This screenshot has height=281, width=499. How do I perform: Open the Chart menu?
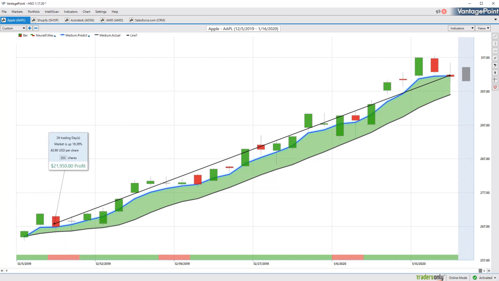pyautogui.click(x=86, y=12)
